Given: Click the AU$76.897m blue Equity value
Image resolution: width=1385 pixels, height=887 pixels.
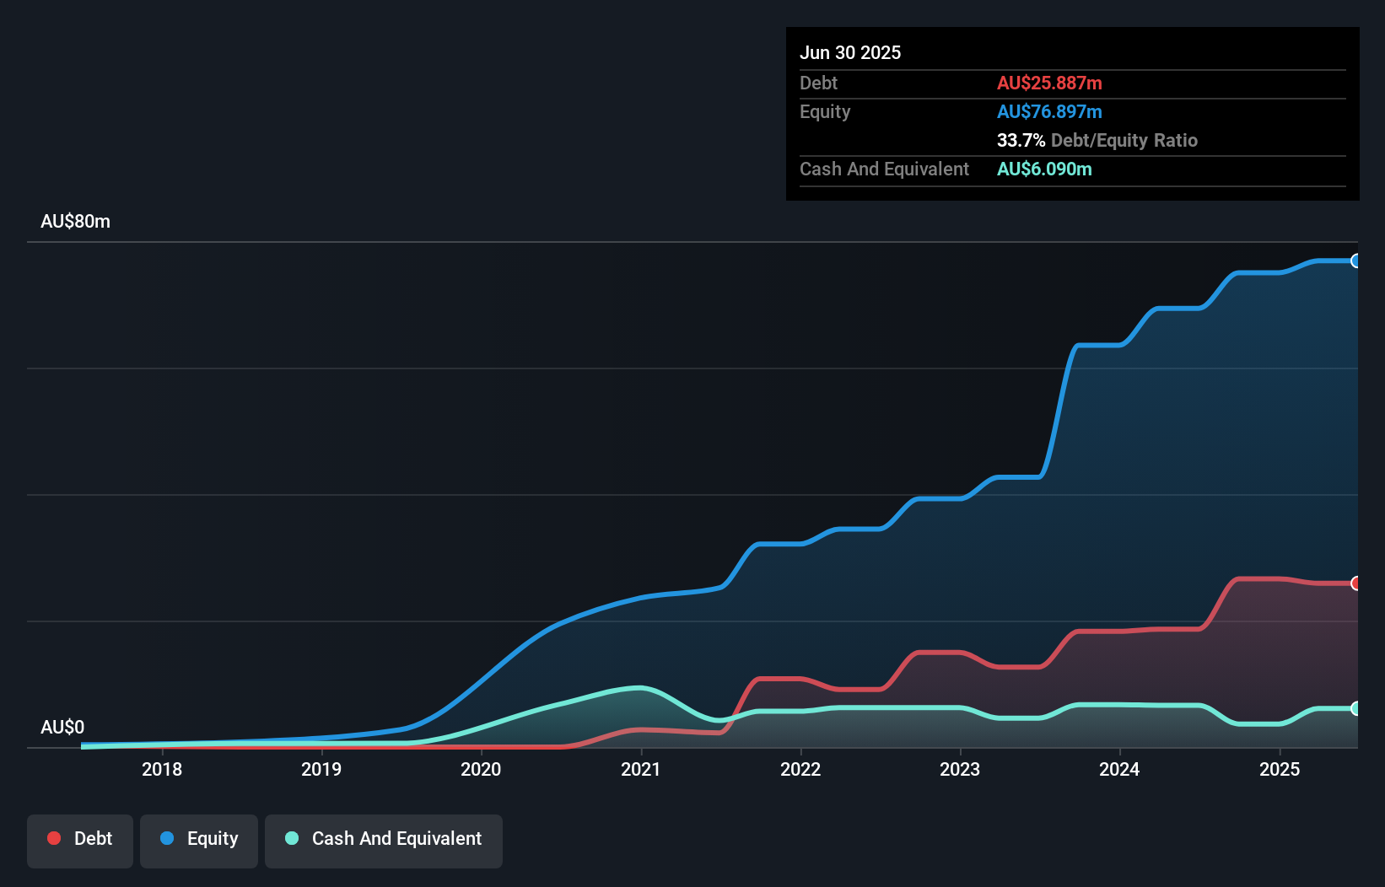Looking at the screenshot, I should click(1049, 111).
